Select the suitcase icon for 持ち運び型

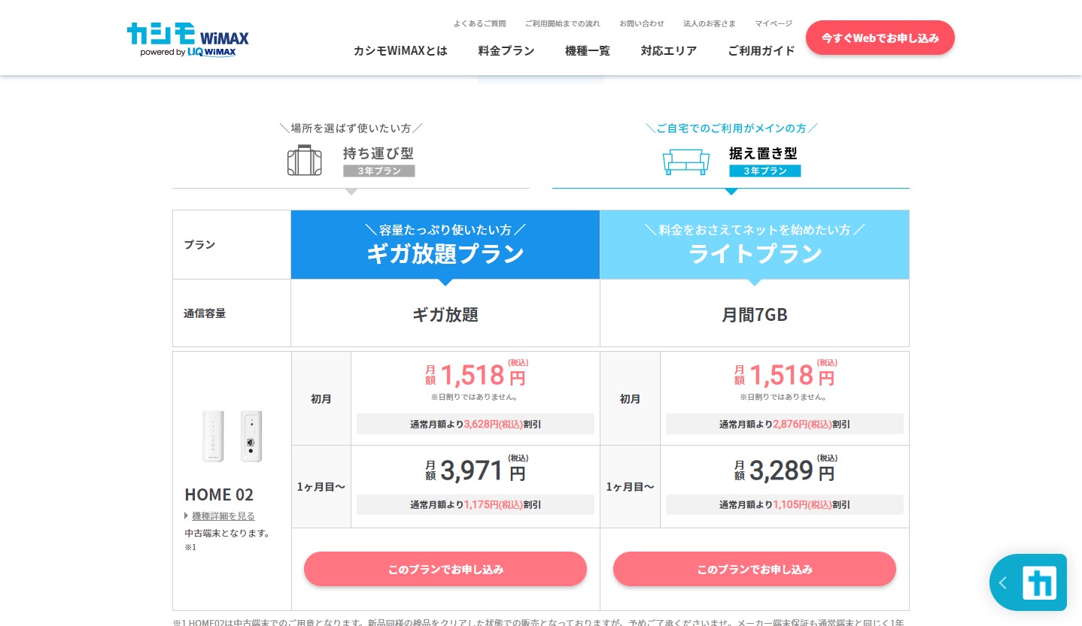tap(304, 160)
